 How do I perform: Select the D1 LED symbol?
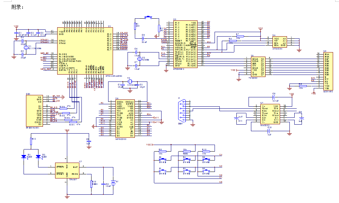coord(24,157)
